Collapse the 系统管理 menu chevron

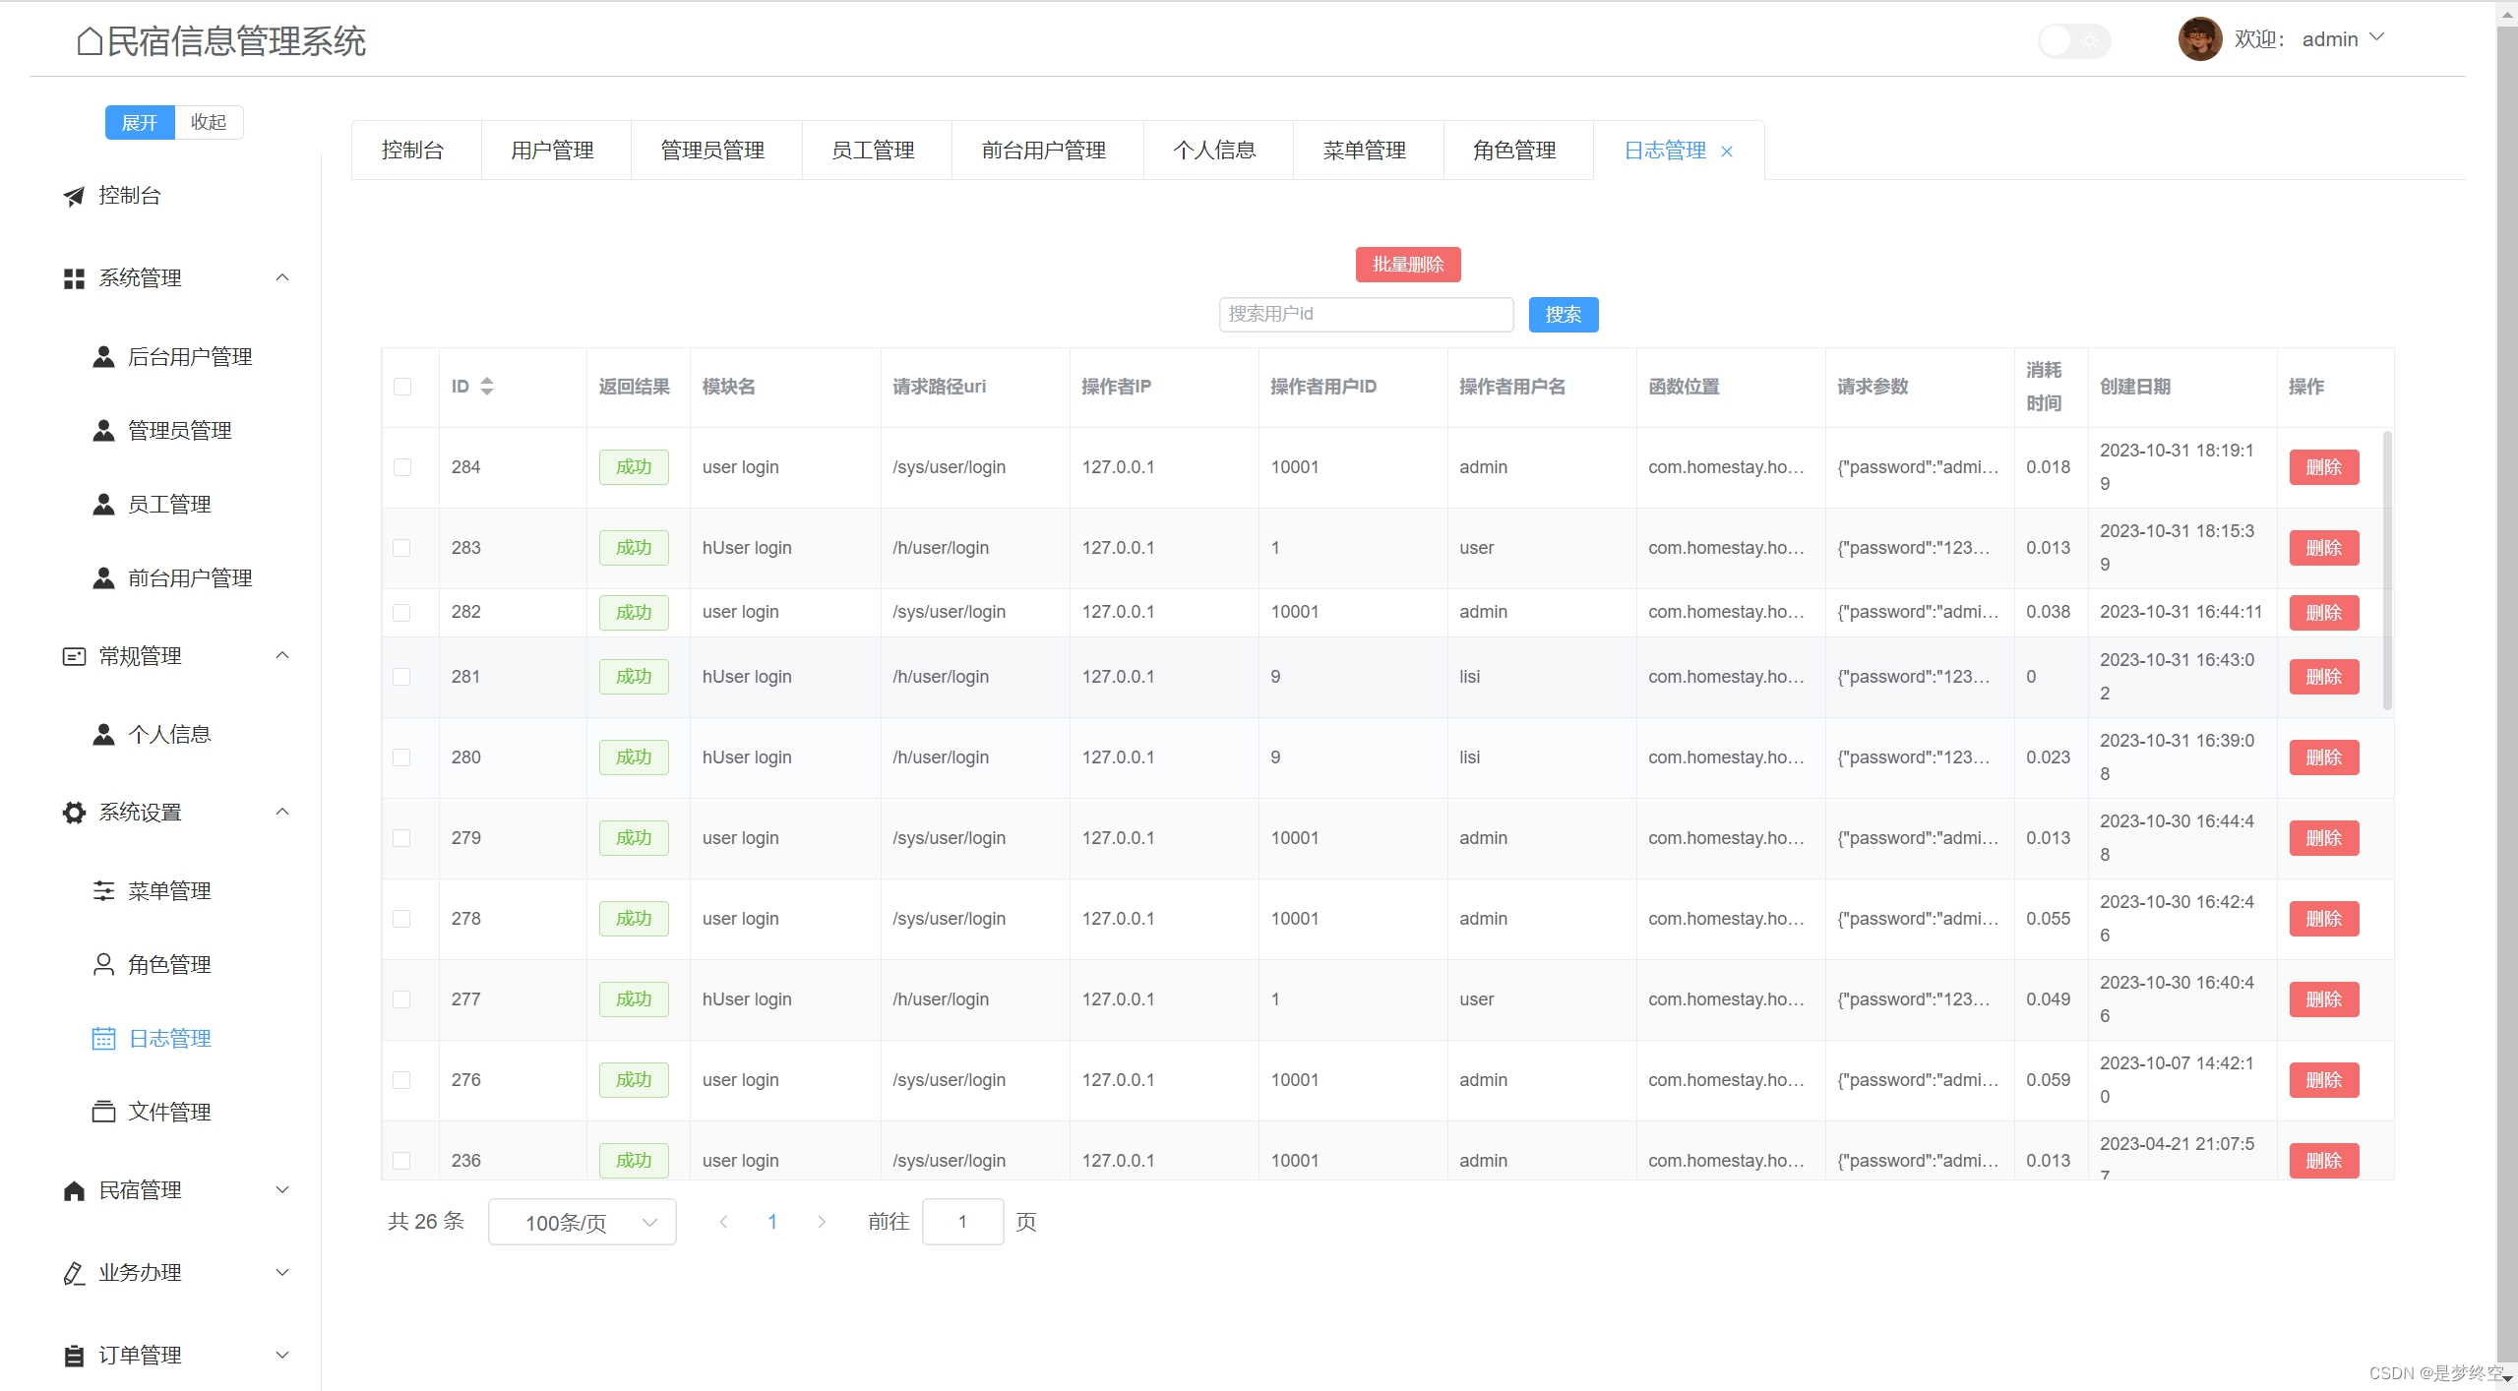coord(282,277)
